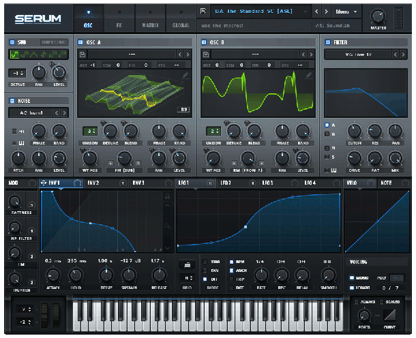Click the save preset disk icon
Screen dimensions: 416x338
coord(203,11)
